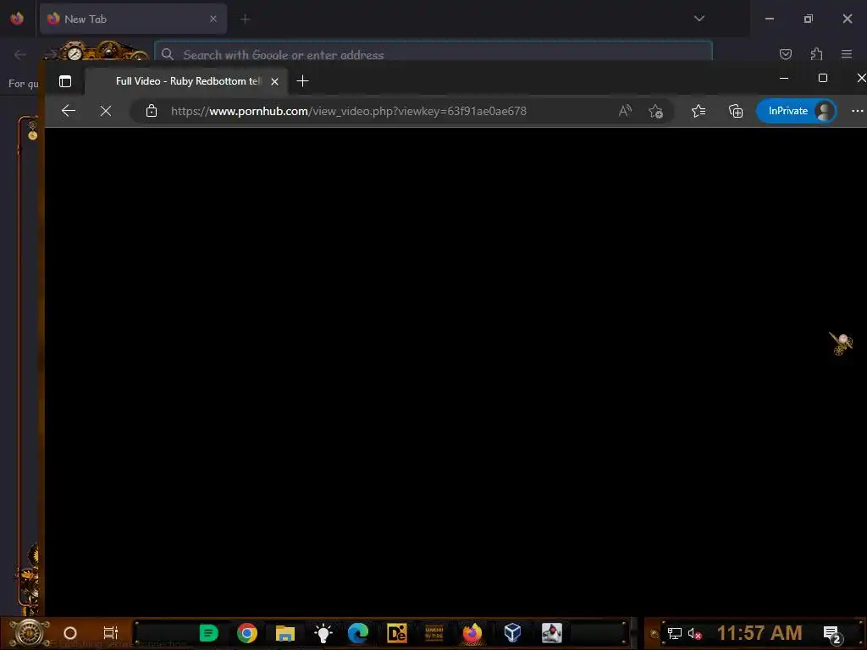Open Google Chrome from taskbar
Image resolution: width=867 pixels, height=650 pixels.
pyautogui.click(x=247, y=633)
